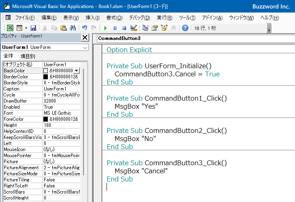
Task: Click the Reset (stop) toolbar icon
Action: tap(124, 28)
